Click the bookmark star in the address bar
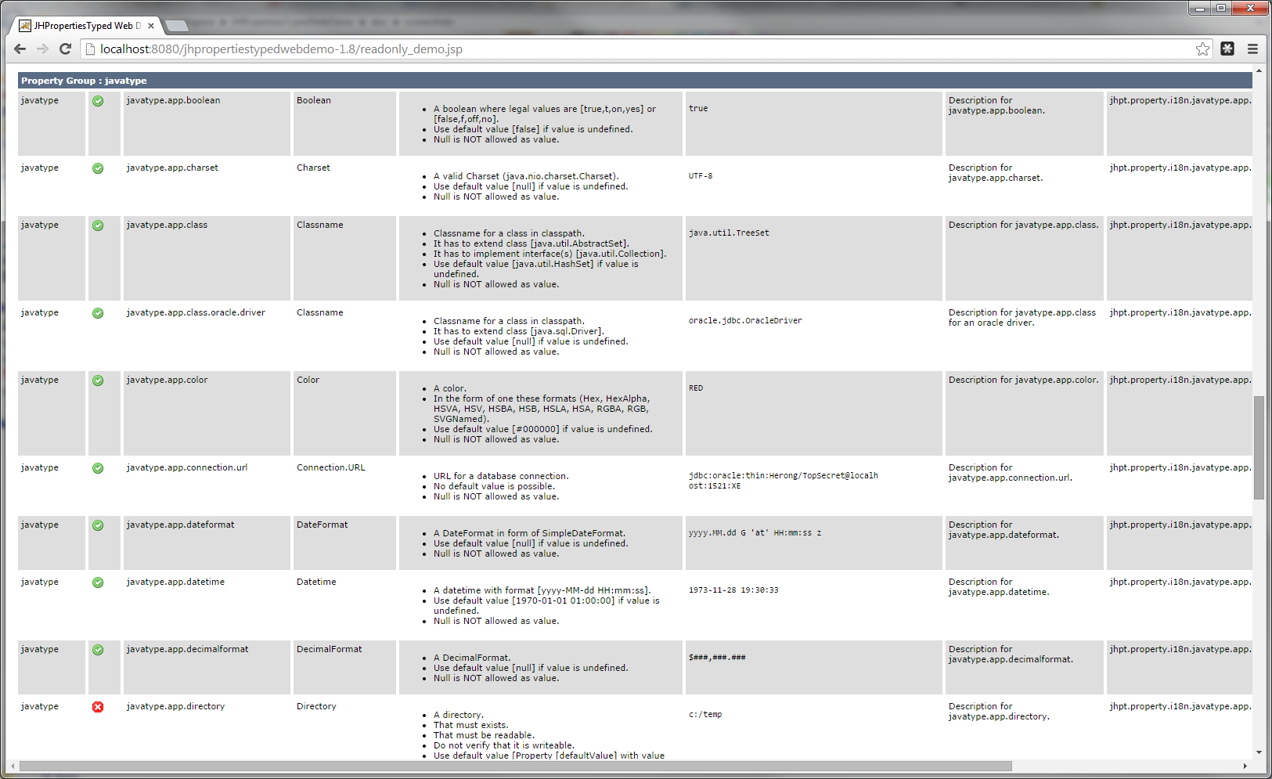The width and height of the screenshot is (1272, 779). point(1203,49)
